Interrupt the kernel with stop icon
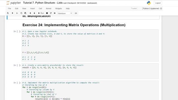Screen dimensions: 178x100 47,13
